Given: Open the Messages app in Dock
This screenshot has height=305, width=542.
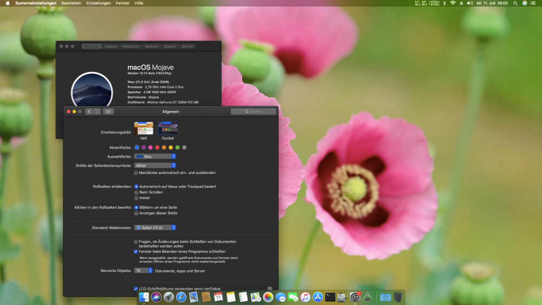Looking at the screenshot, I should (x=281, y=297).
